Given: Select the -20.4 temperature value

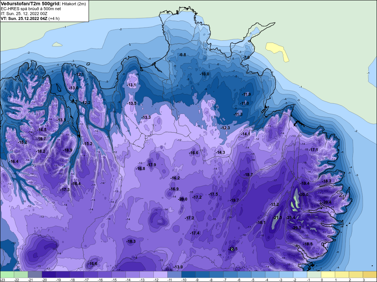Looking at the screenshot, I should (327, 202).
